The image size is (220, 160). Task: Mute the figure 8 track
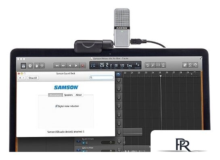click(x=84, y=143)
